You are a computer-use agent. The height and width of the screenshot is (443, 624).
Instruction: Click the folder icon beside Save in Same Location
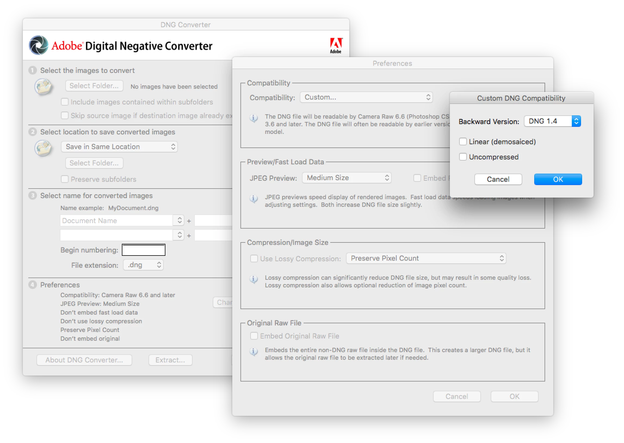(44, 147)
